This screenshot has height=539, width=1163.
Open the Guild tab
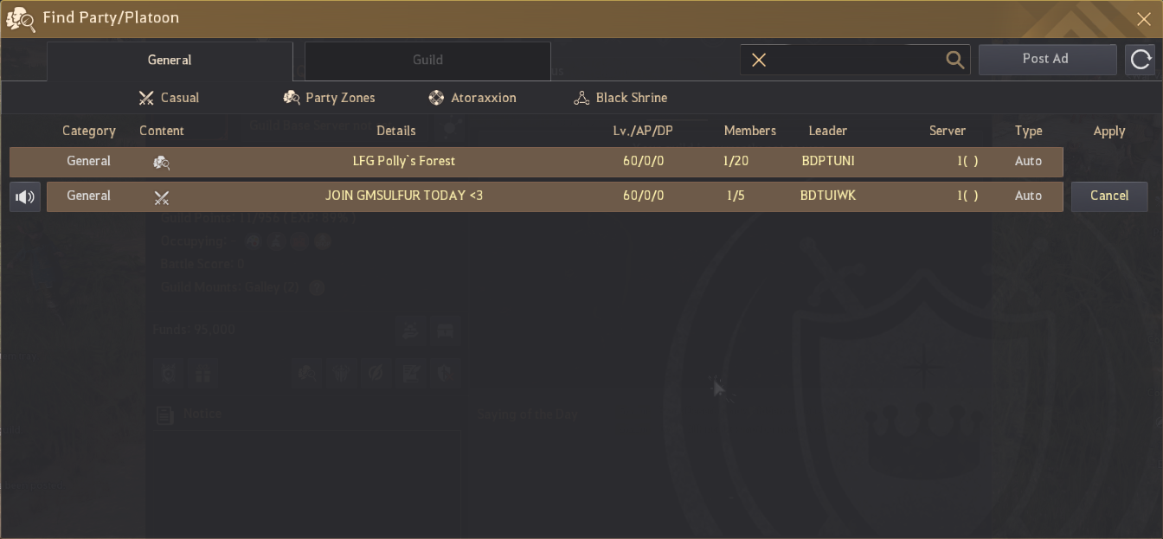pyautogui.click(x=427, y=60)
